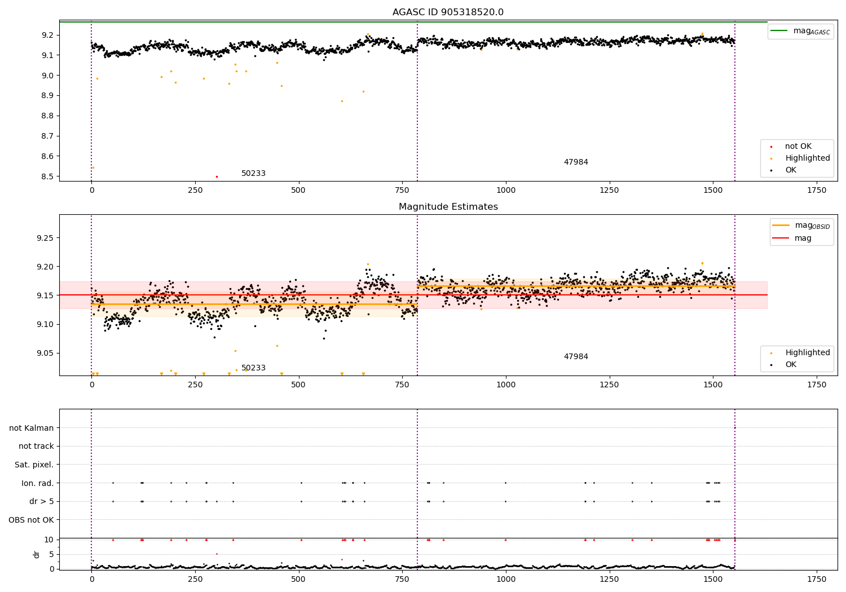Click the 9.05 y-axis tick in middle plot
Viewport: 846px width, 592px height.
point(45,354)
